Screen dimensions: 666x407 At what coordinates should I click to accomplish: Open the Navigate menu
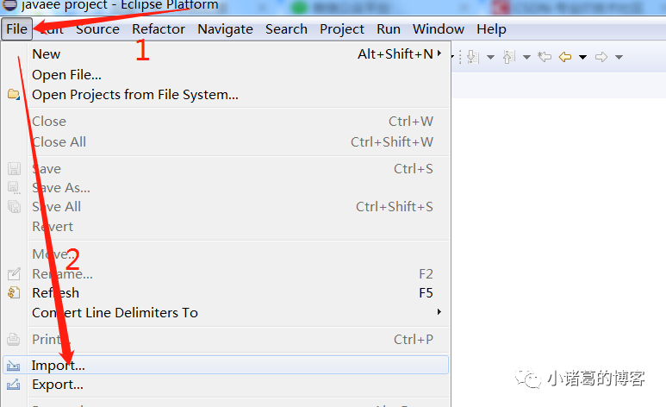225,29
